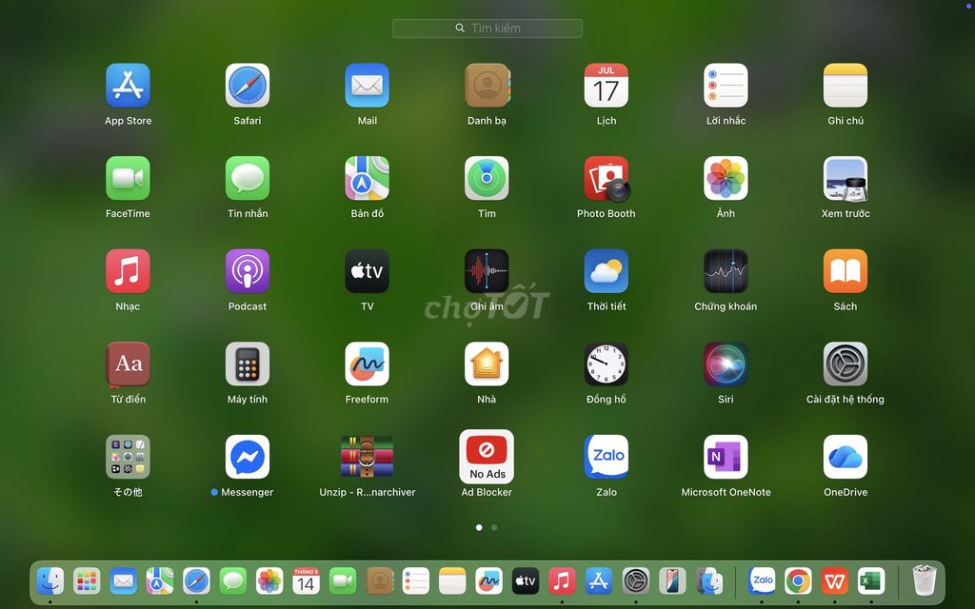Open Ghi âm voice memos app
Screen dimensions: 975x609
(x=487, y=271)
